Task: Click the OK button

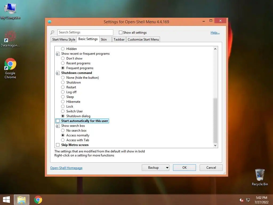Action: (184, 168)
